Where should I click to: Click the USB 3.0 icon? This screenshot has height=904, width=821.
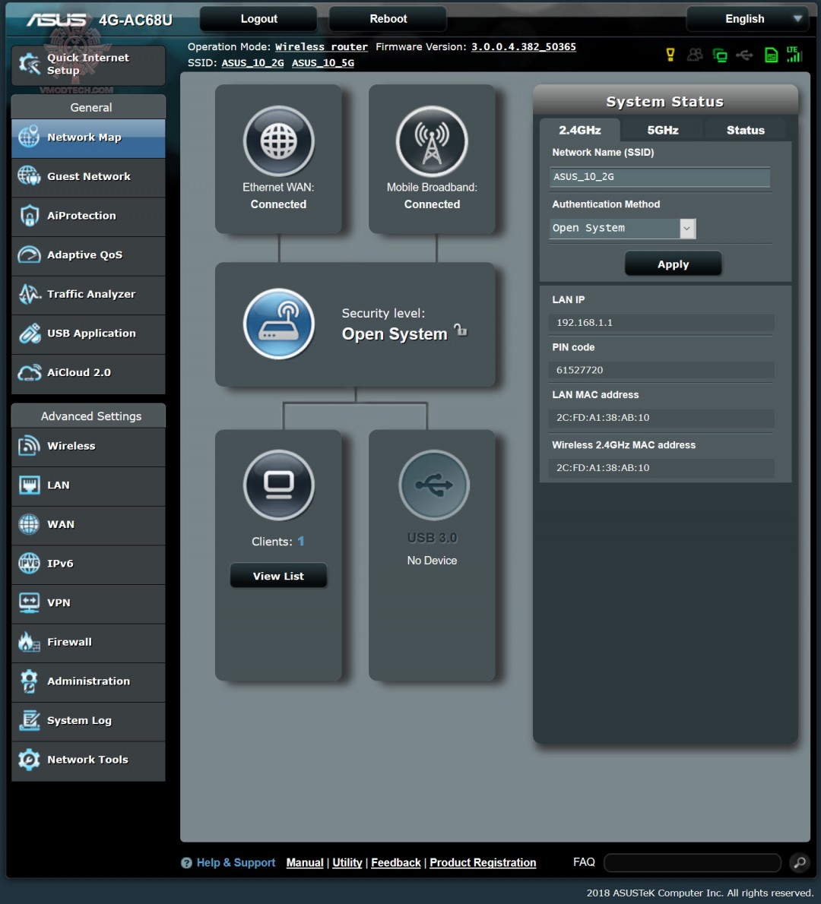click(x=434, y=485)
